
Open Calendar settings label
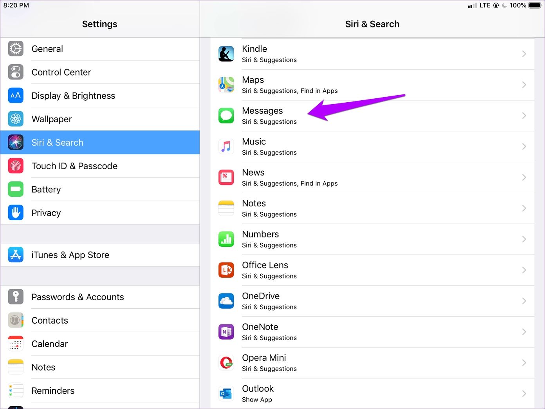point(50,344)
